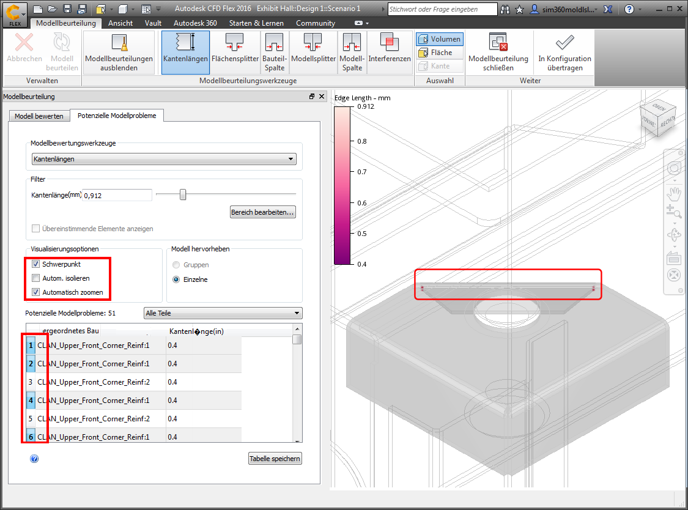Screen dimensions: 688x510
Task: Click the Save As icon in quick access
Action: pyautogui.click(x=81, y=9)
